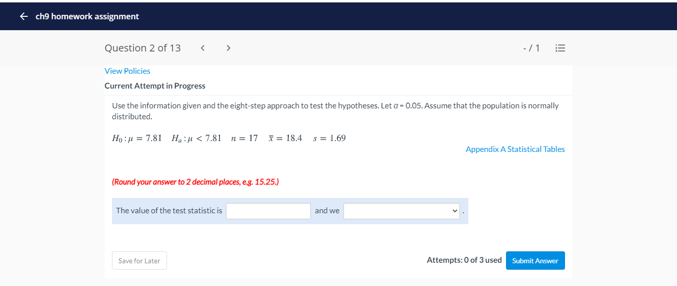This screenshot has height=286, width=677.
Task: Select an option in the conclusion dropdown
Action: point(401,211)
